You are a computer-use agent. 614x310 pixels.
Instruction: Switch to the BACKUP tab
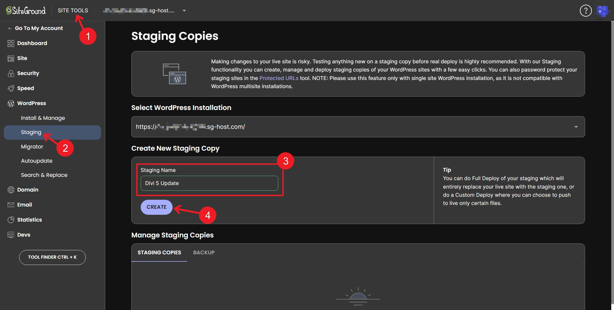coord(204,252)
